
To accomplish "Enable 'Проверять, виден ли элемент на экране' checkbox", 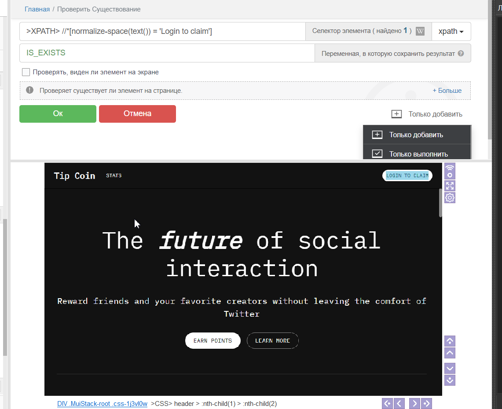I will click(26, 72).
